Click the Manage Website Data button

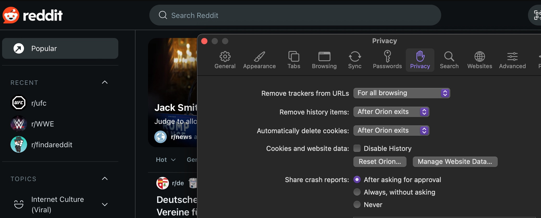point(455,162)
